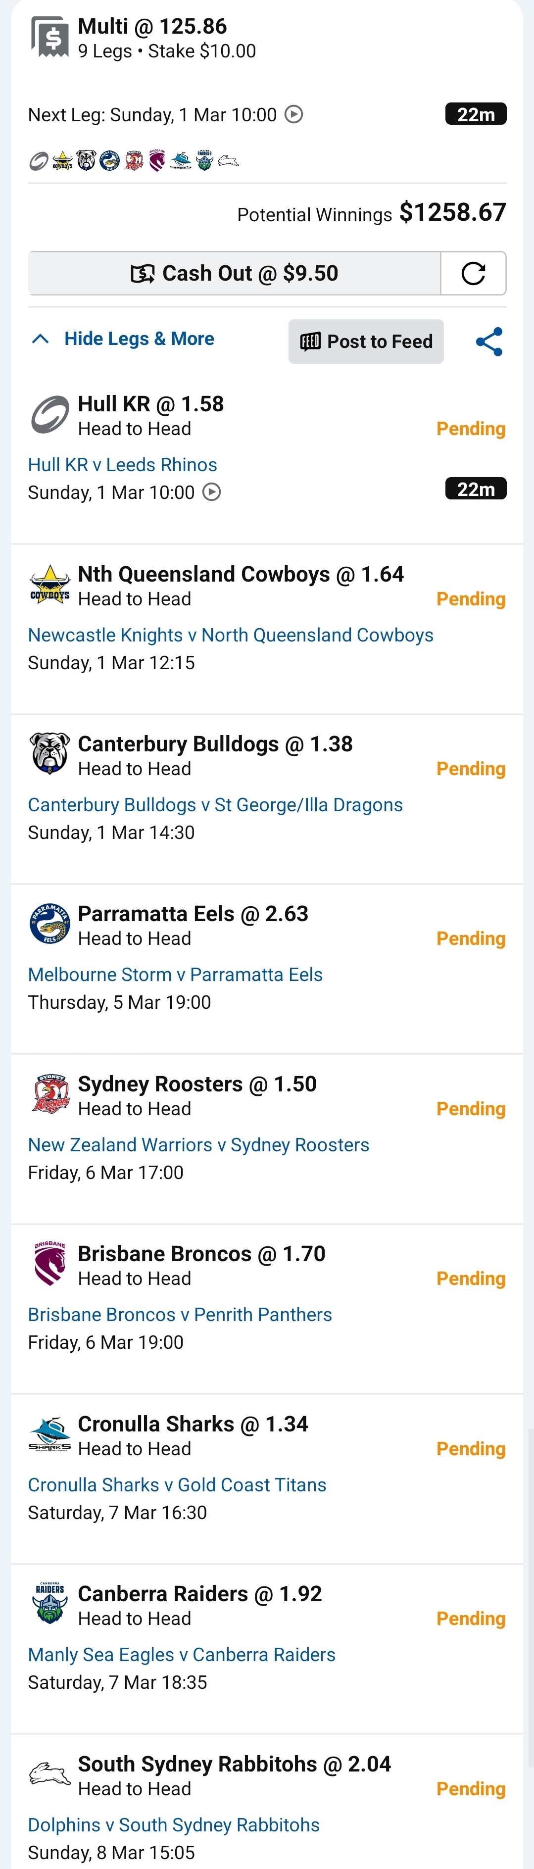
Task: Click the Hull KR team logo
Action: click(x=49, y=414)
